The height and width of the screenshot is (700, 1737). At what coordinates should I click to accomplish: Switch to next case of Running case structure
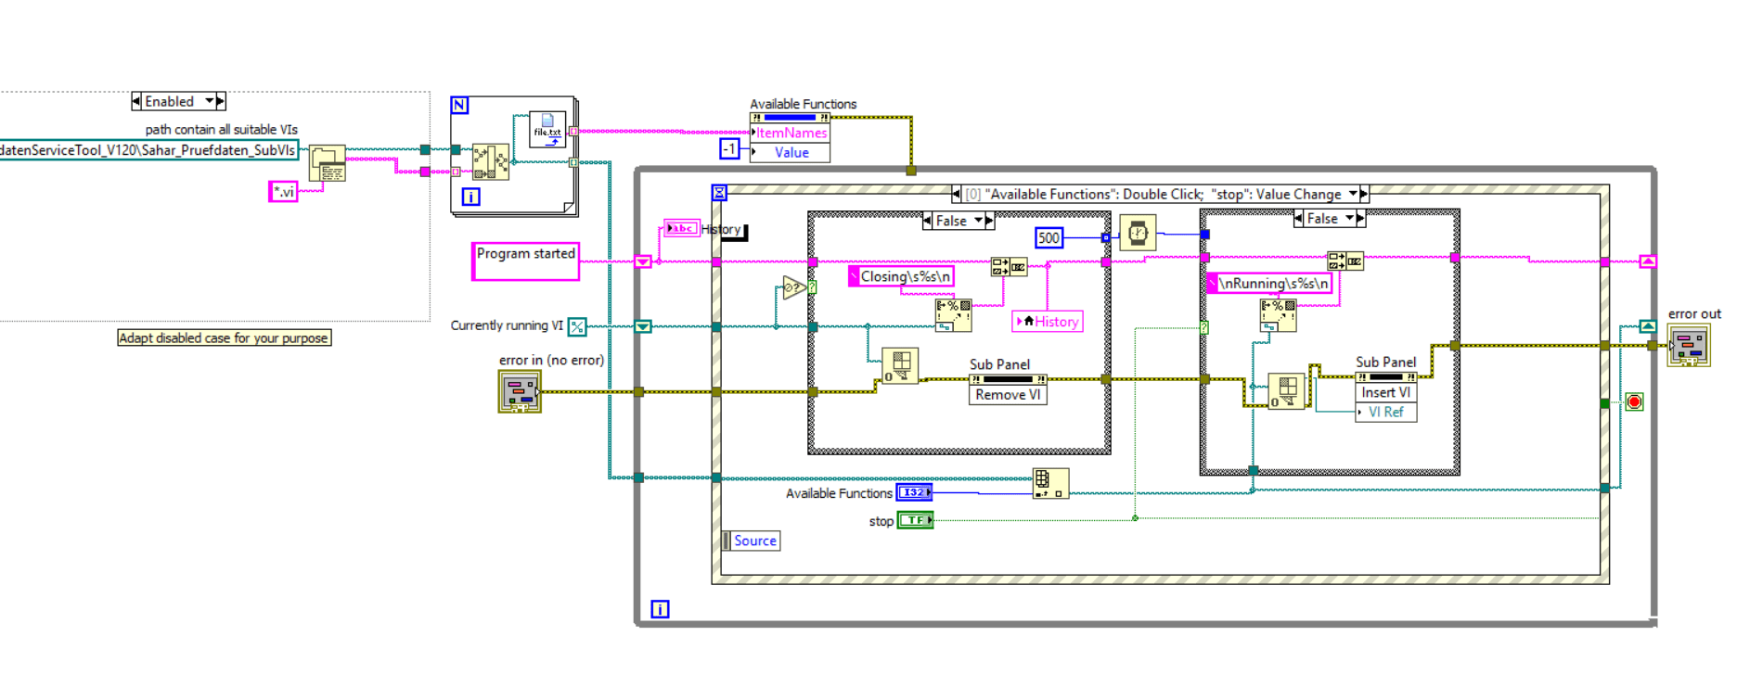click(x=1361, y=219)
